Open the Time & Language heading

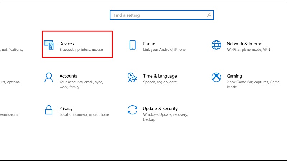pyautogui.click(x=160, y=76)
